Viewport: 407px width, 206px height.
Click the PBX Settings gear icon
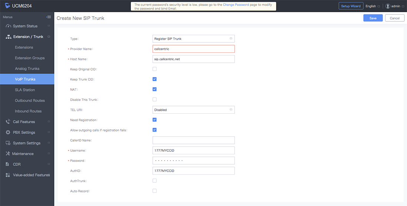tap(8, 133)
